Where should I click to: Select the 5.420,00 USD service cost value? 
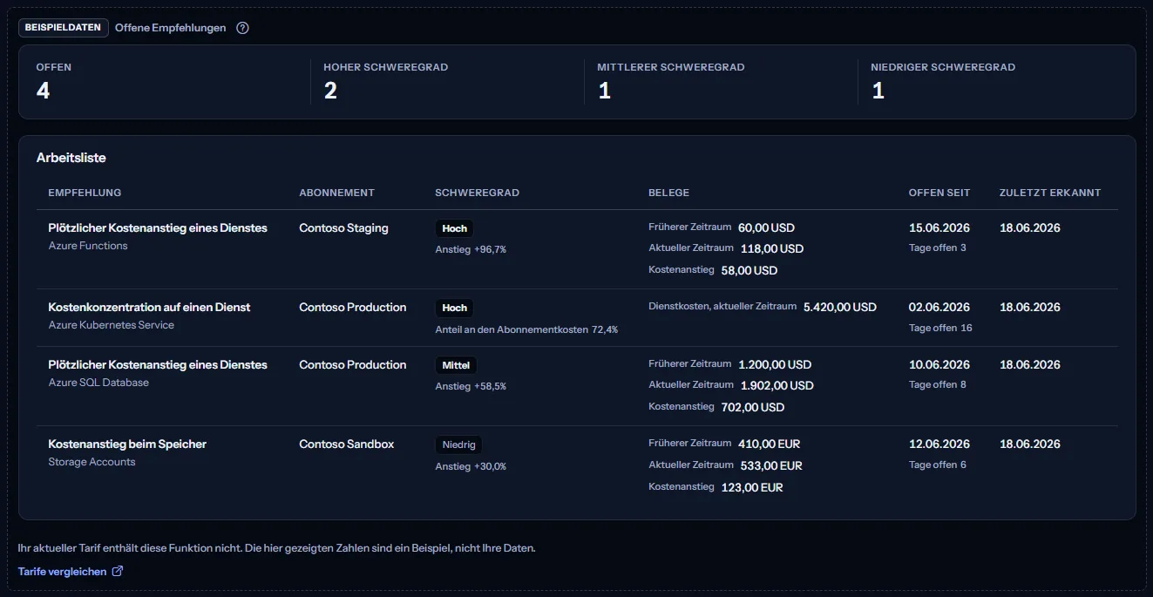click(x=840, y=307)
